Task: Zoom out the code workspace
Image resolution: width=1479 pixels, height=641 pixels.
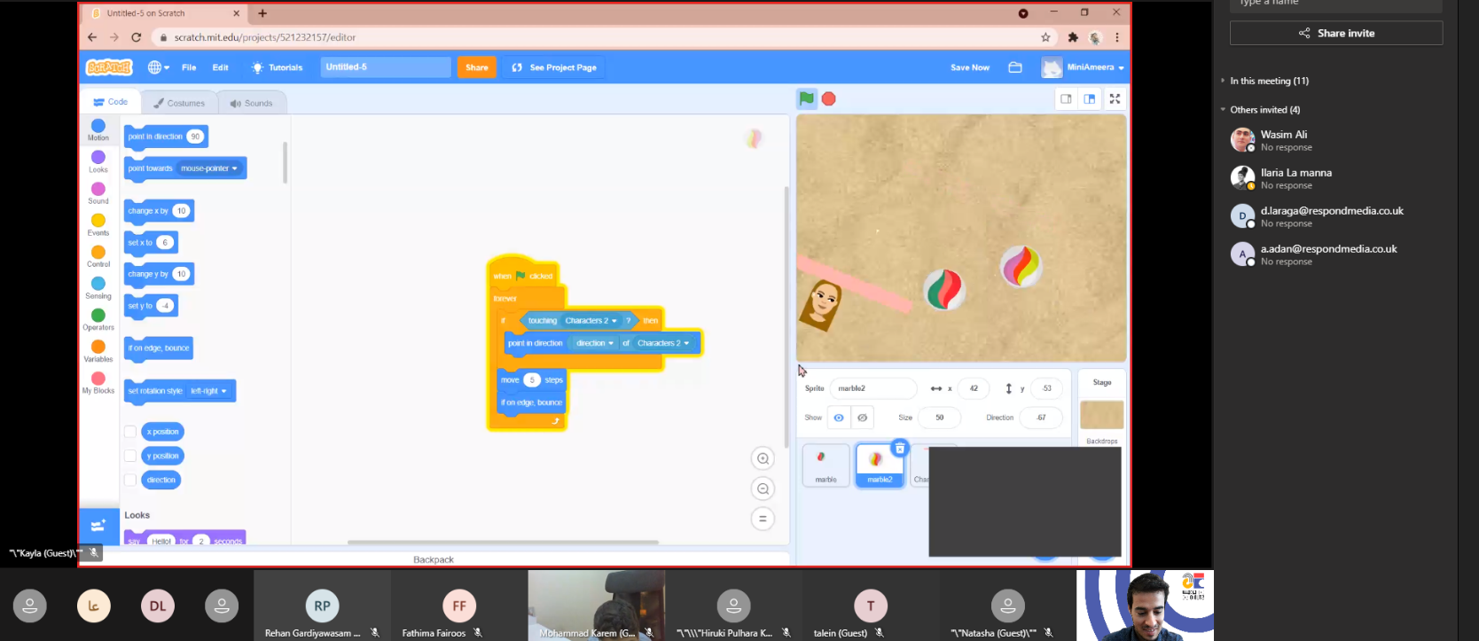Action: tap(763, 489)
